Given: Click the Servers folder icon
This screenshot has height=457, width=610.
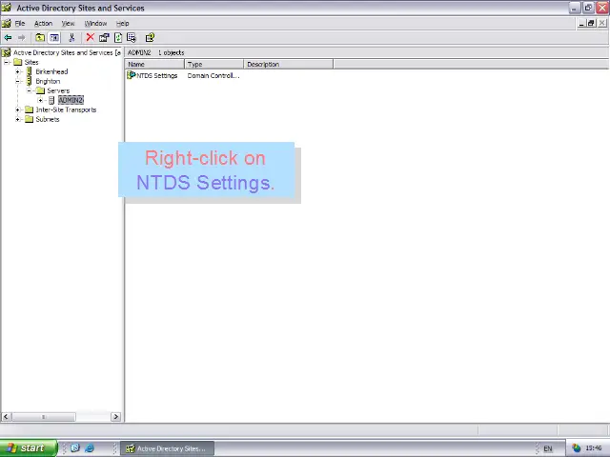Looking at the screenshot, I should point(40,90).
